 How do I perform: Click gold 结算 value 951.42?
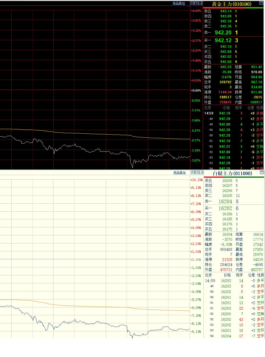point(257,67)
